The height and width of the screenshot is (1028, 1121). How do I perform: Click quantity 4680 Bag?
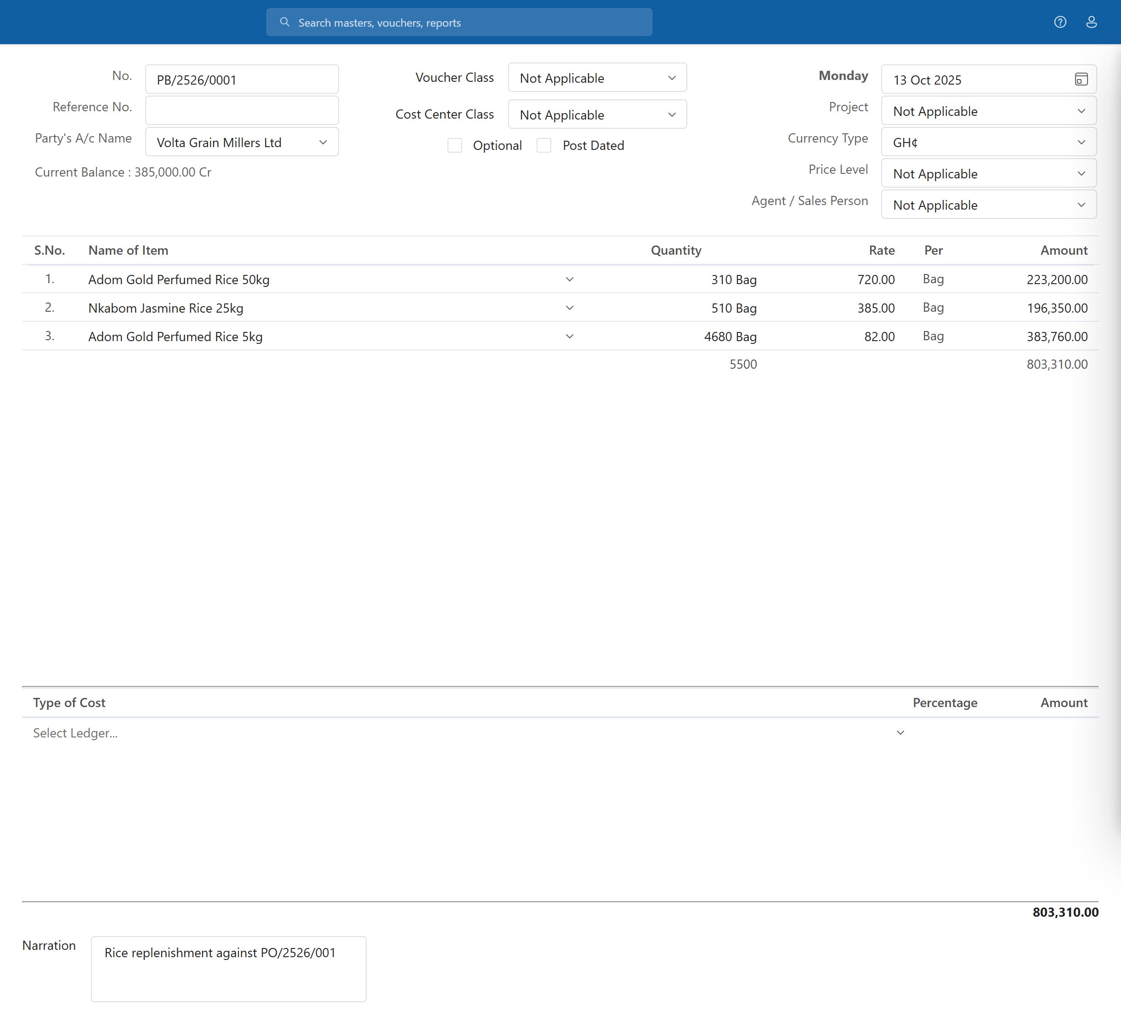click(730, 336)
